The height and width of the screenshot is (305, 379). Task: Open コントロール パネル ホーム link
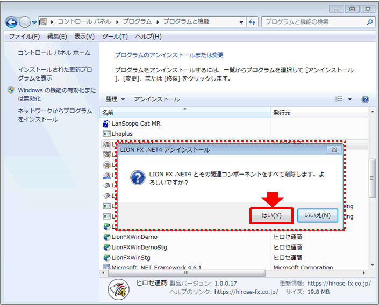pos(54,53)
